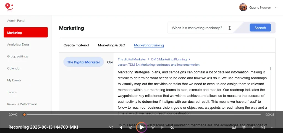Toggle shuffle in the player controls

(x=111, y=127)
